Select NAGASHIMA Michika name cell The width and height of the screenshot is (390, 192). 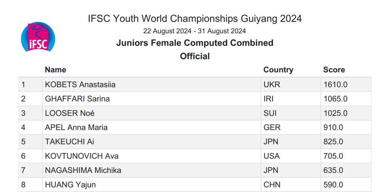click(x=152, y=170)
